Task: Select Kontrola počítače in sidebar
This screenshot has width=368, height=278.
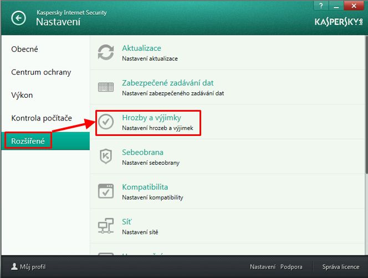Action: pos(42,118)
